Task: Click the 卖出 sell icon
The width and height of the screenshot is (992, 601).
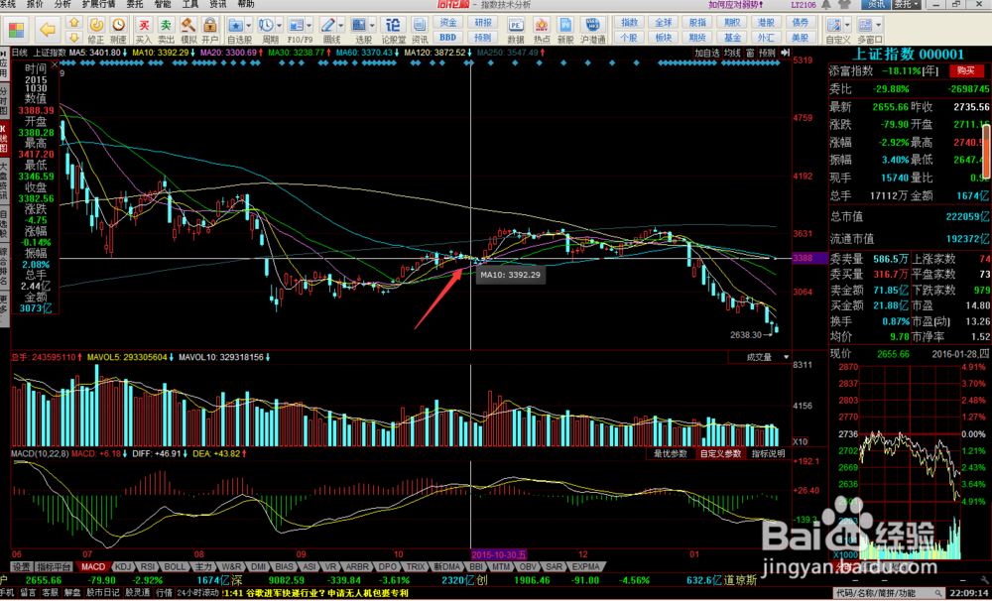Action: tap(166, 25)
